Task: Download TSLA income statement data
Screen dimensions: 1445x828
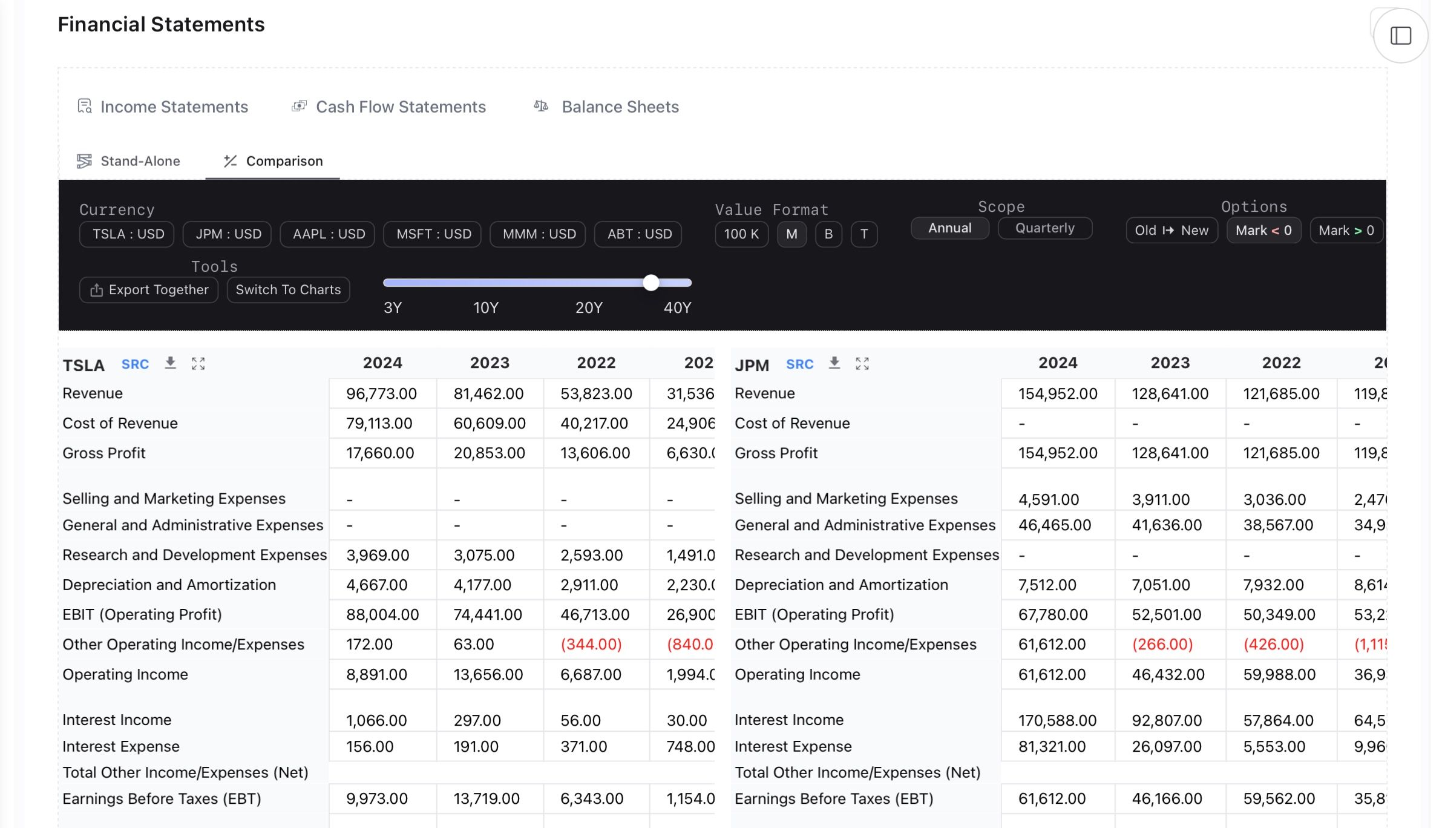Action: click(170, 363)
